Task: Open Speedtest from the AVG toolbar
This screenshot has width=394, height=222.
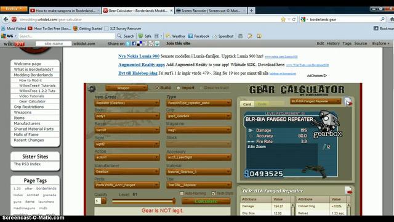Action: (x=223, y=36)
